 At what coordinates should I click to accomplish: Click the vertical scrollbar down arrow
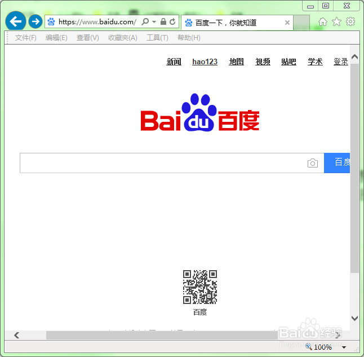(x=355, y=318)
